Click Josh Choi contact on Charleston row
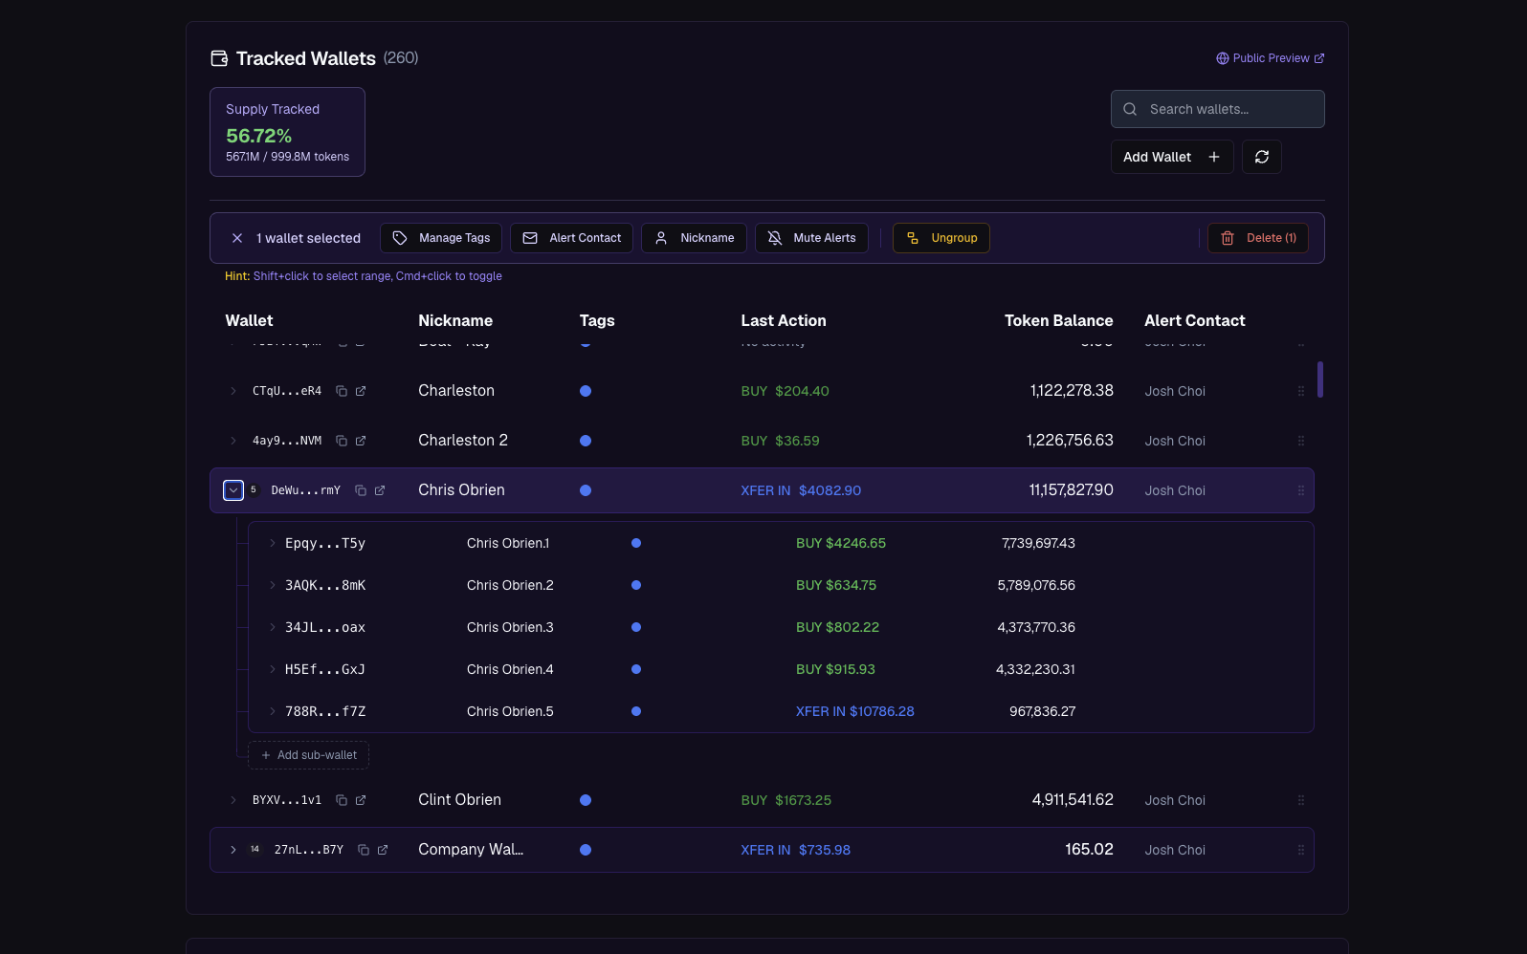 pyautogui.click(x=1175, y=391)
